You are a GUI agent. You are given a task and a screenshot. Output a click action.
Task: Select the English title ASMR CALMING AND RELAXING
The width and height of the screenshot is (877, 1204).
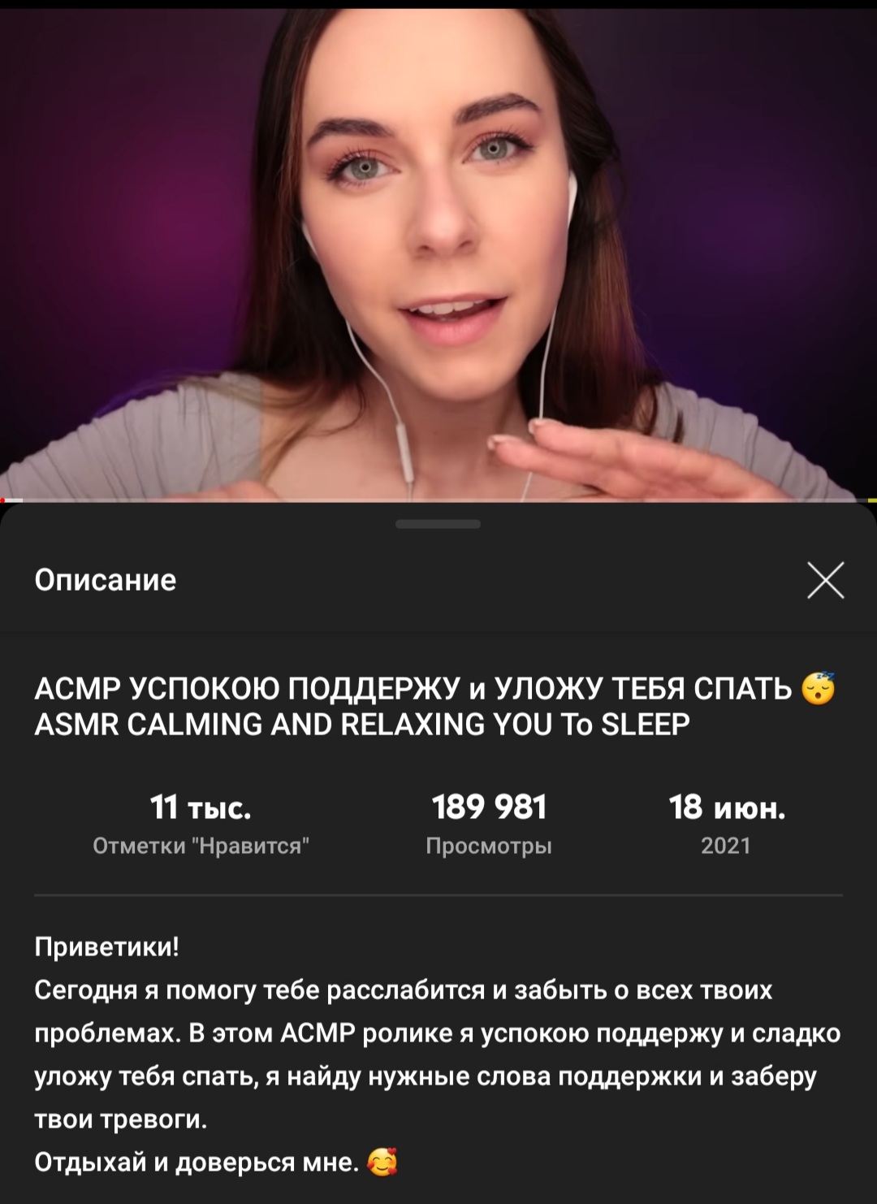point(362,724)
